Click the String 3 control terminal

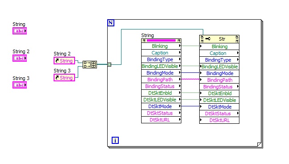(x=20, y=85)
